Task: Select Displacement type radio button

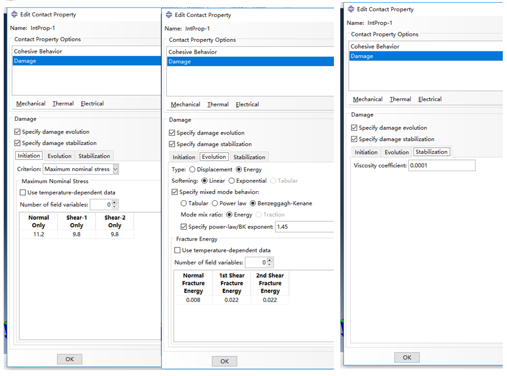Action: pyautogui.click(x=193, y=169)
